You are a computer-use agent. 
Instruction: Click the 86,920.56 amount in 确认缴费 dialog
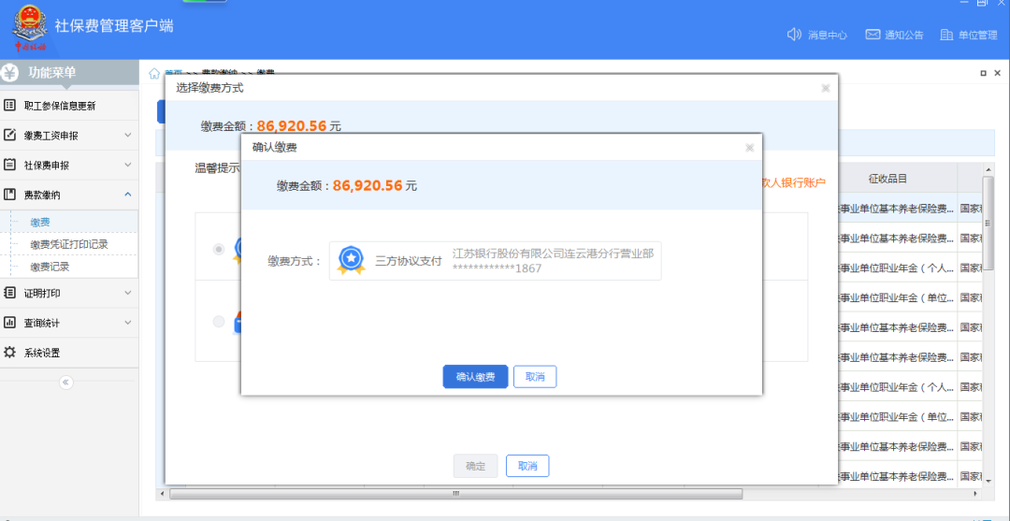coord(368,185)
